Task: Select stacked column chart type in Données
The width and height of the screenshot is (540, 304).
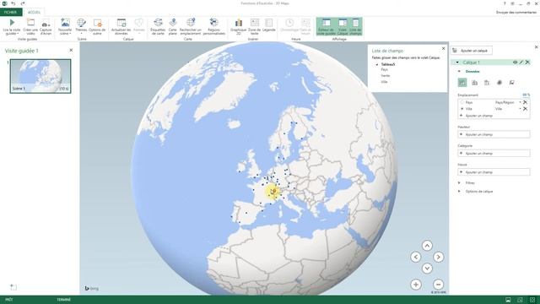Action: (x=462, y=83)
